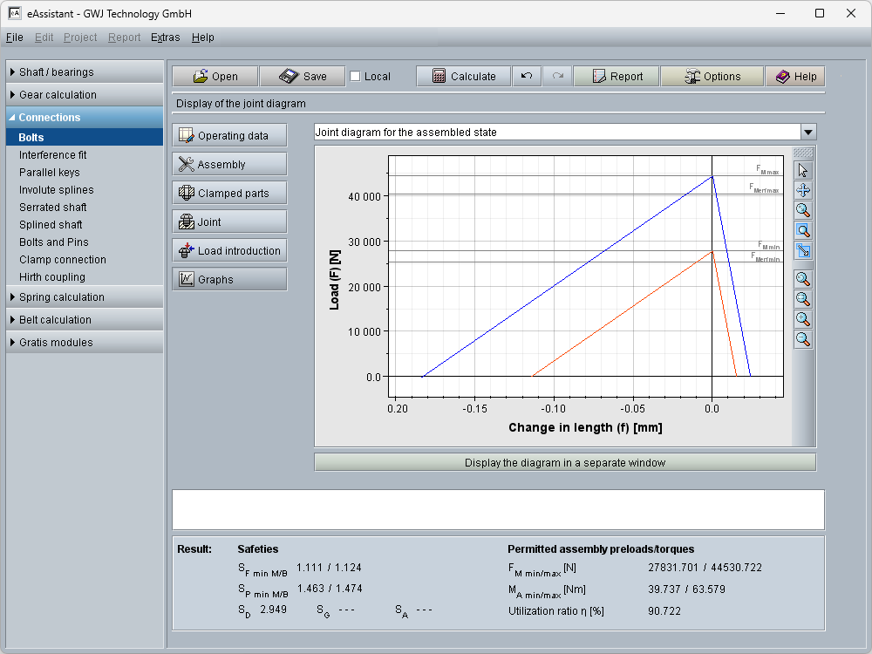Click the empty message text field

[x=498, y=510]
